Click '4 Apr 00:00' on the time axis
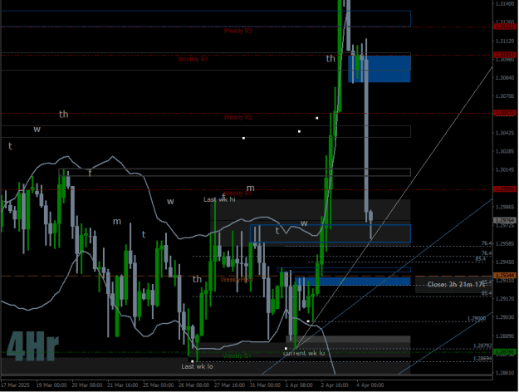Image resolution: width=519 pixels, height=392 pixels. [370, 385]
